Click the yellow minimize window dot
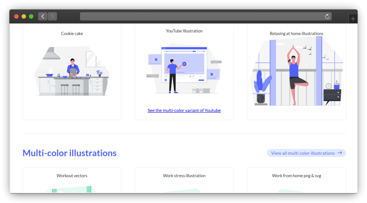The image size is (367, 203). (24, 16)
